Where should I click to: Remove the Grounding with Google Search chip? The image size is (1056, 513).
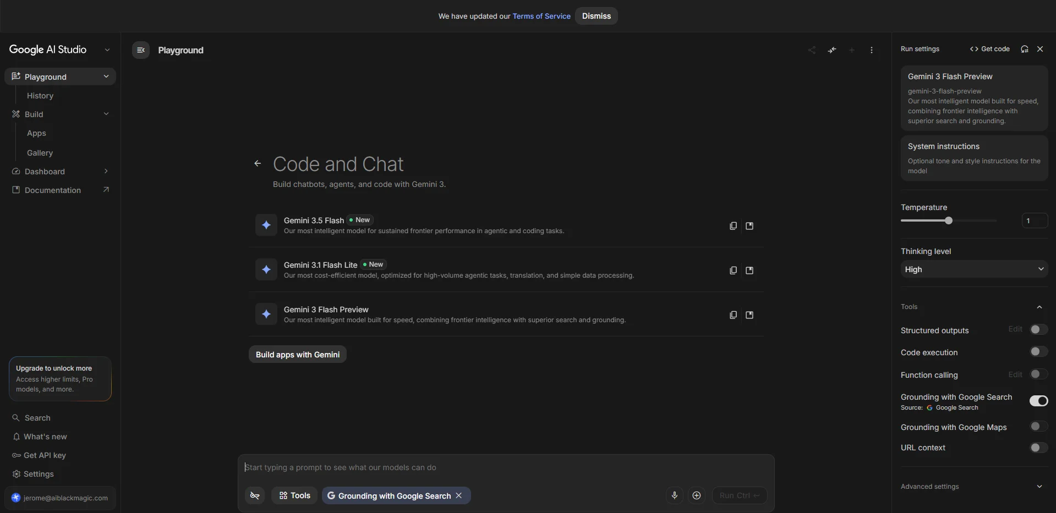click(x=459, y=495)
